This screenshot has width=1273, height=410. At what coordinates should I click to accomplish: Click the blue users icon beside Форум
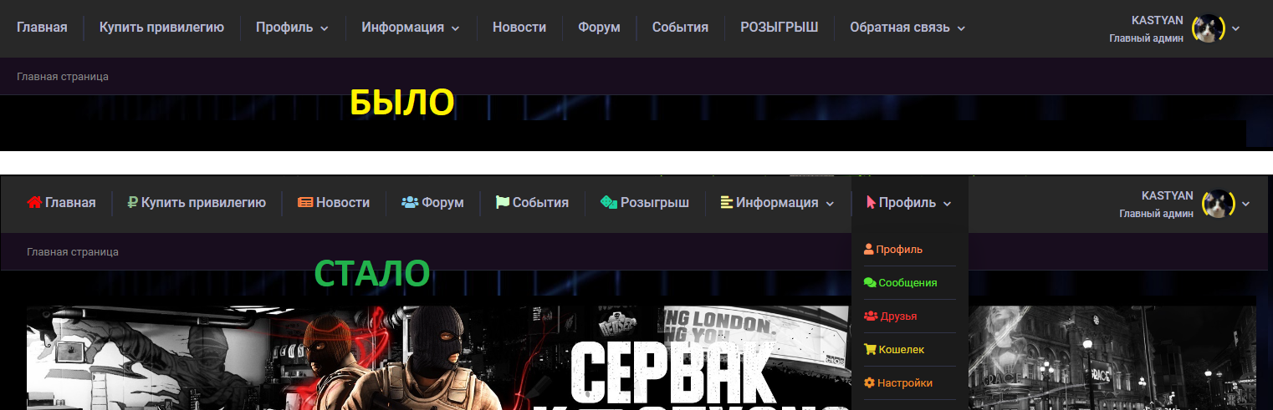click(410, 202)
